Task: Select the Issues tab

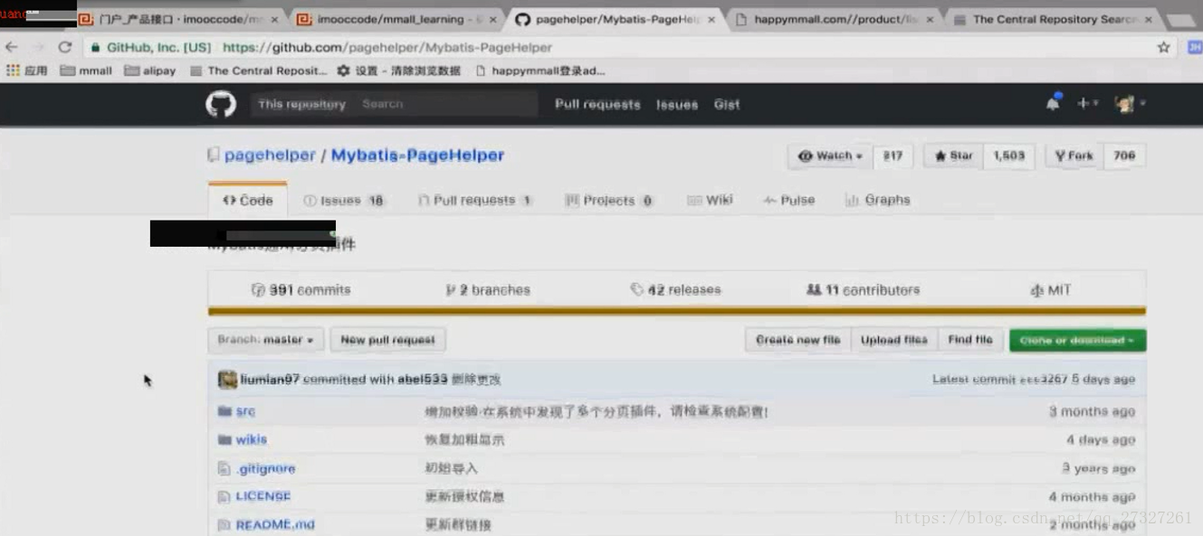Action: (343, 201)
